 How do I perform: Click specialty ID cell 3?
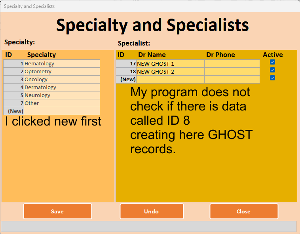pyautogui.click(x=13, y=80)
